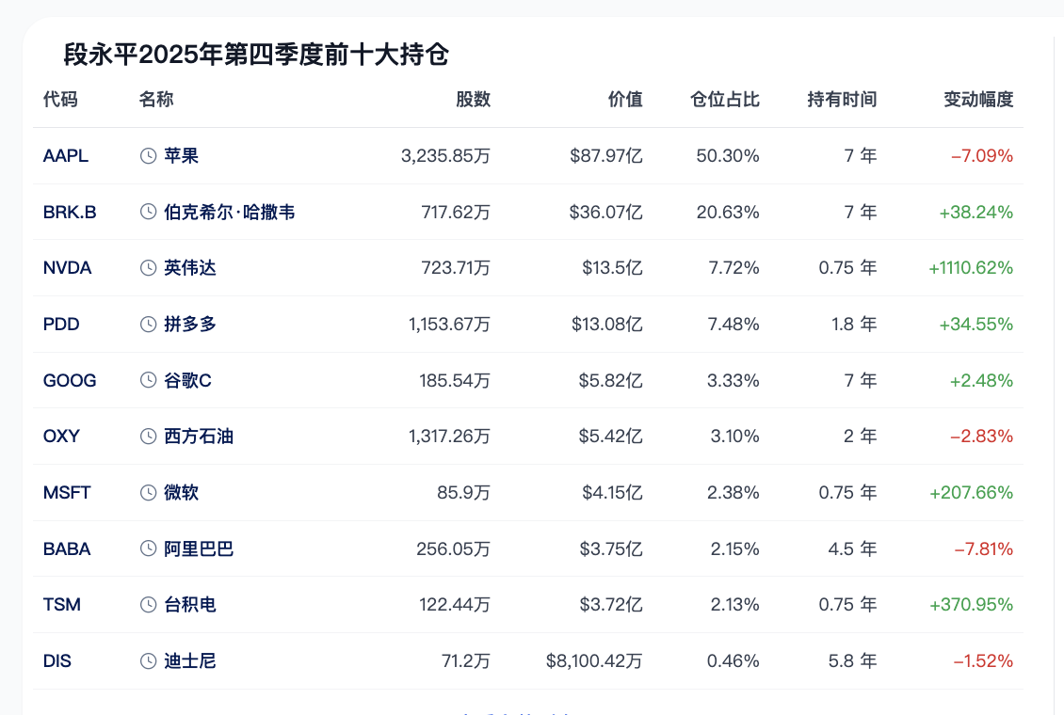Click the clock icon next to 西方石油
Screen dimensions: 1064x715
pyautogui.click(x=148, y=437)
